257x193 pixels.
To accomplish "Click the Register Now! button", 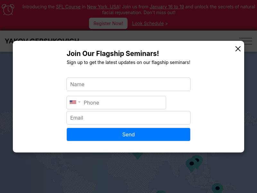I will tap(108, 23).
